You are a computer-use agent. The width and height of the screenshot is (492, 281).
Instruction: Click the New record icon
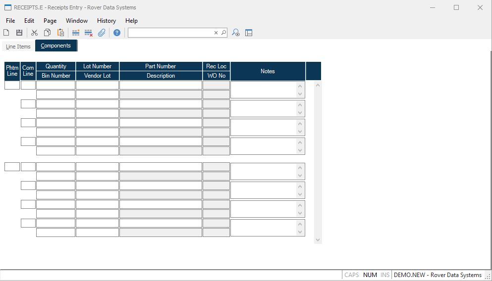6,33
